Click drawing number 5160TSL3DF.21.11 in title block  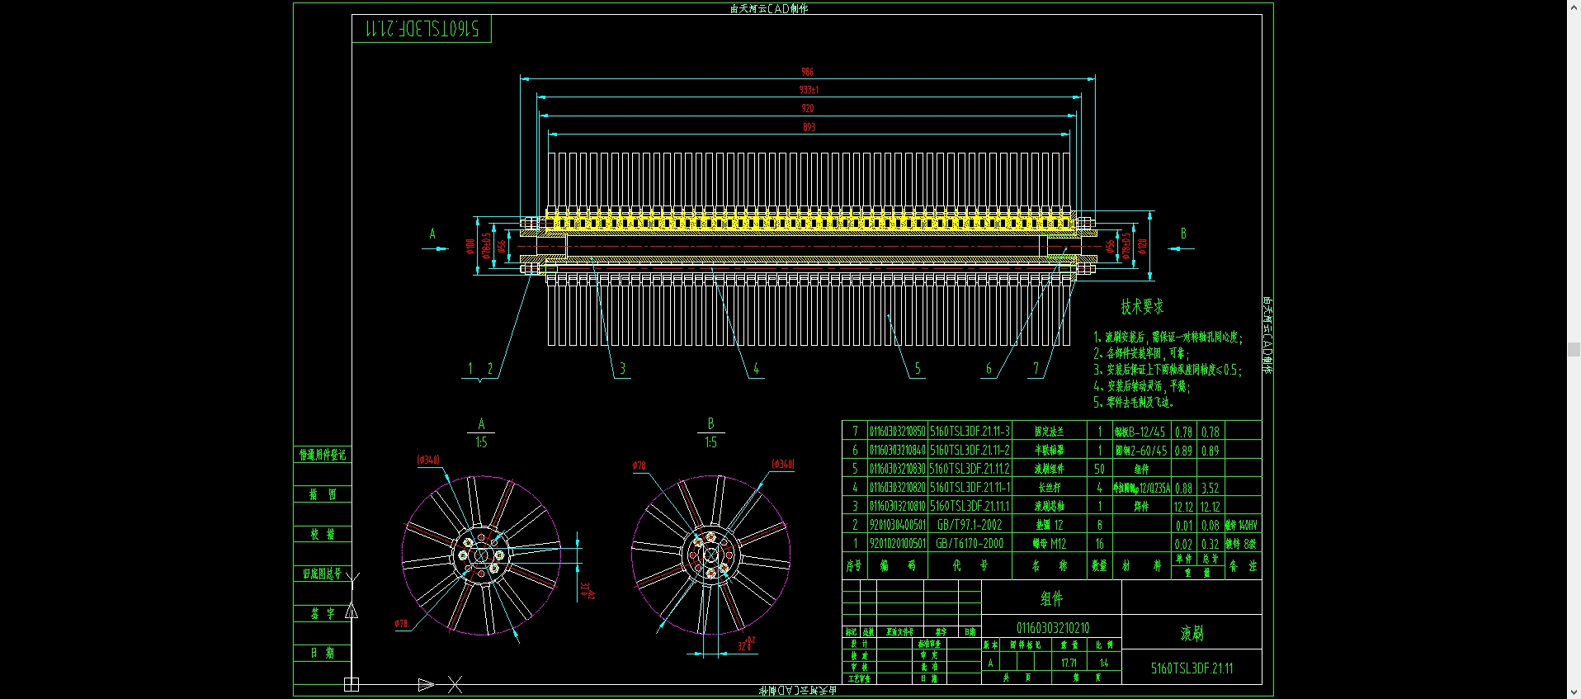coord(1192,668)
